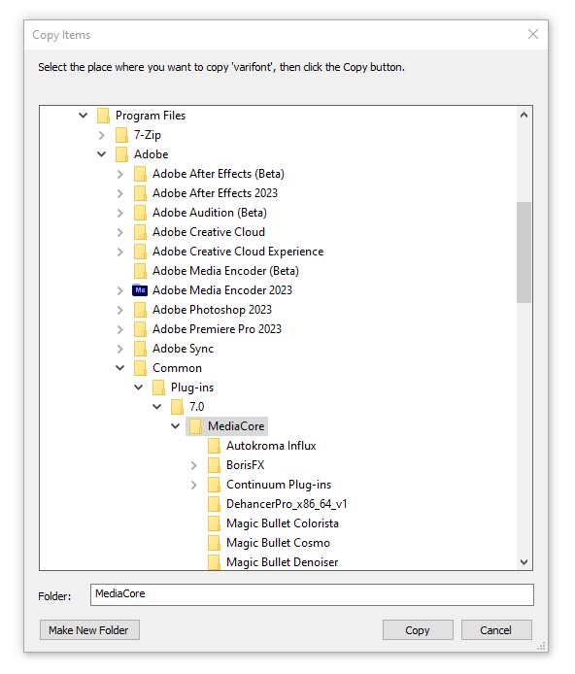Select the Adobe Creative Cloud label
Viewport: 575px width, 674px height.
209,232
